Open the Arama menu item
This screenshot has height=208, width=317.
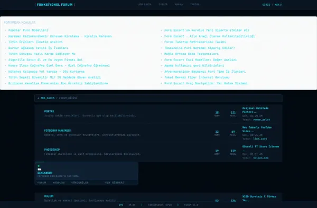pyautogui.click(x=179, y=4)
